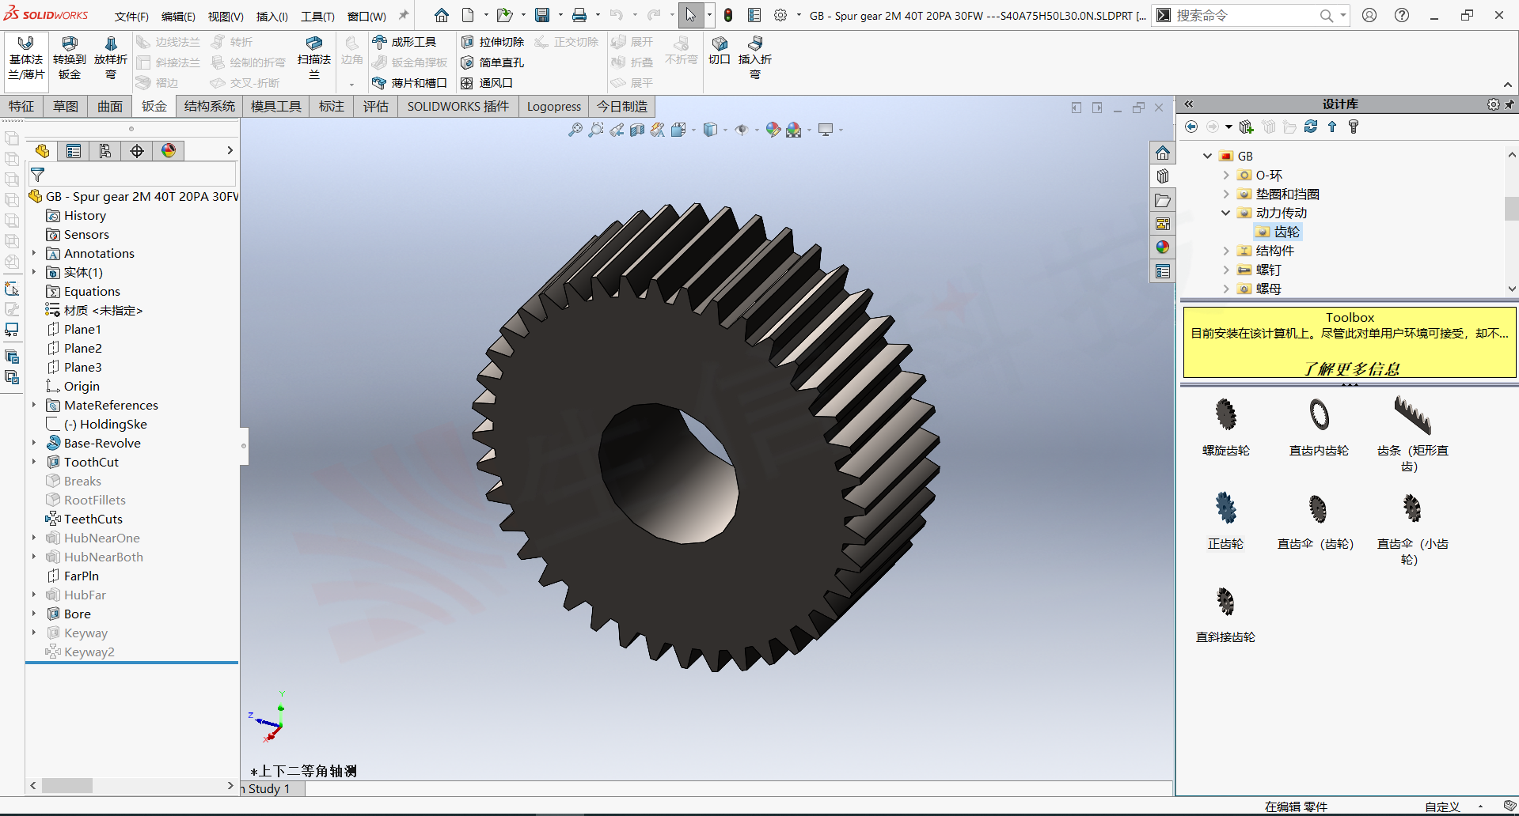Expand the 实体(1) solid bodies node

(34, 272)
